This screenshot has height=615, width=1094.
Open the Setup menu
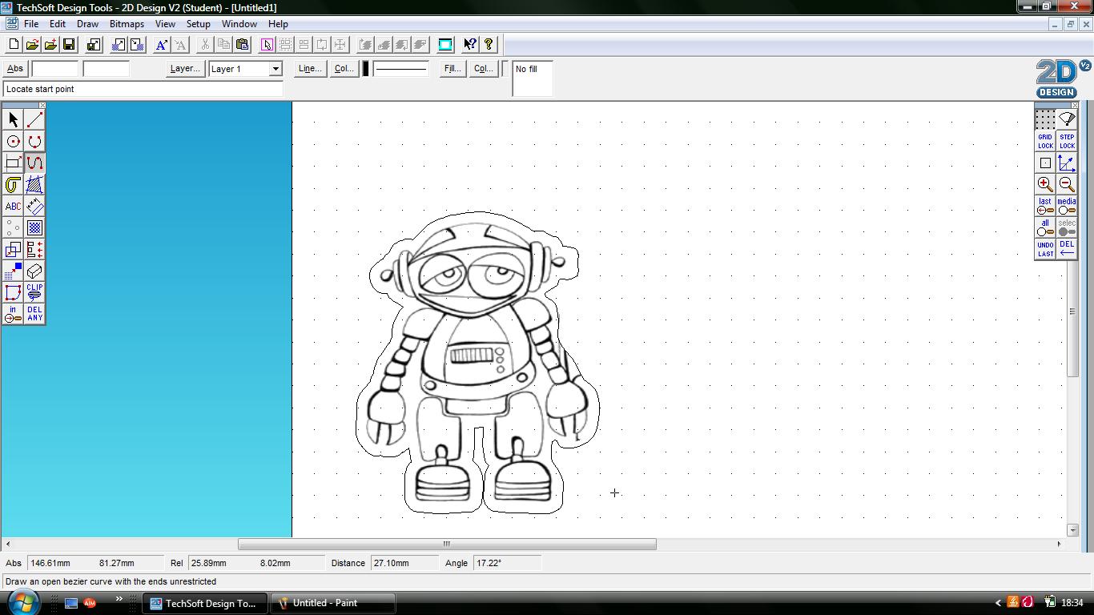click(198, 24)
